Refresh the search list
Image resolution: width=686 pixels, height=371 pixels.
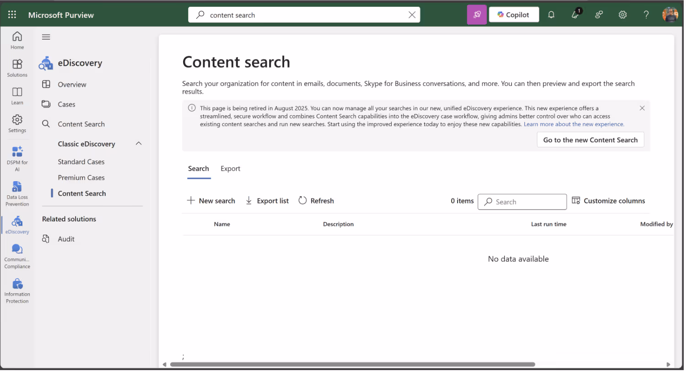pos(316,201)
